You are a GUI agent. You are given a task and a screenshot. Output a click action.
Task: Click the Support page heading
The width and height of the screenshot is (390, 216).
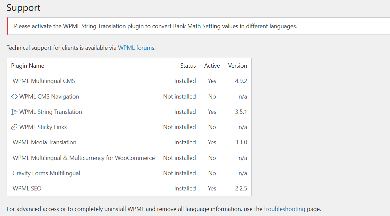pyautogui.click(x=24, y=8)
